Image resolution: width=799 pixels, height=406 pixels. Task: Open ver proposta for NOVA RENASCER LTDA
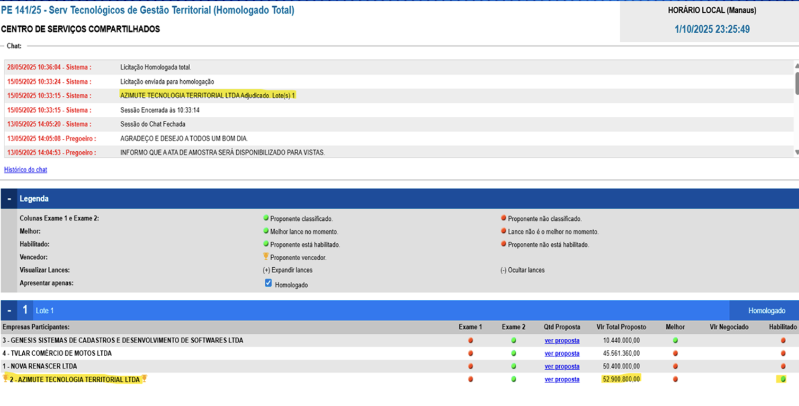click(562, 367)
